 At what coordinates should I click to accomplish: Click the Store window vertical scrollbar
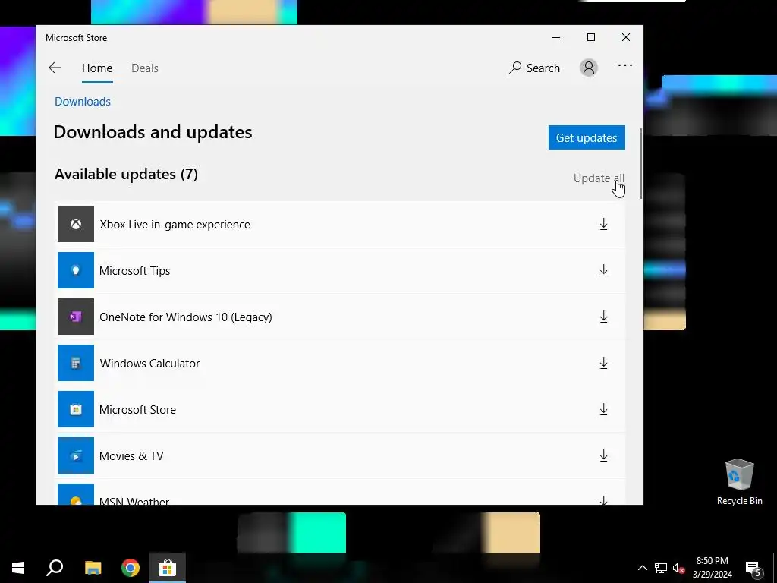[641, 164]
